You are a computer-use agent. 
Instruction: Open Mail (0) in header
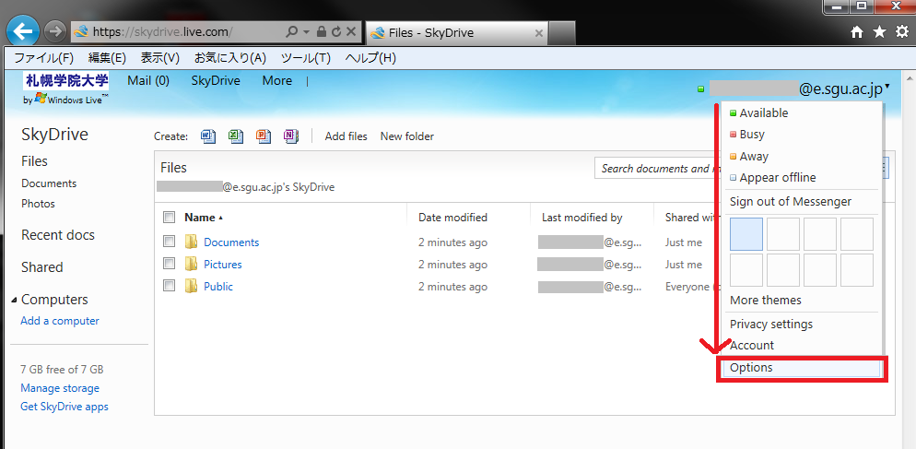(148, 81)
